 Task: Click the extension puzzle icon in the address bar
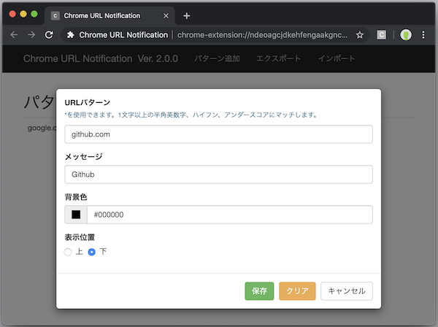[x=71, y=35]
